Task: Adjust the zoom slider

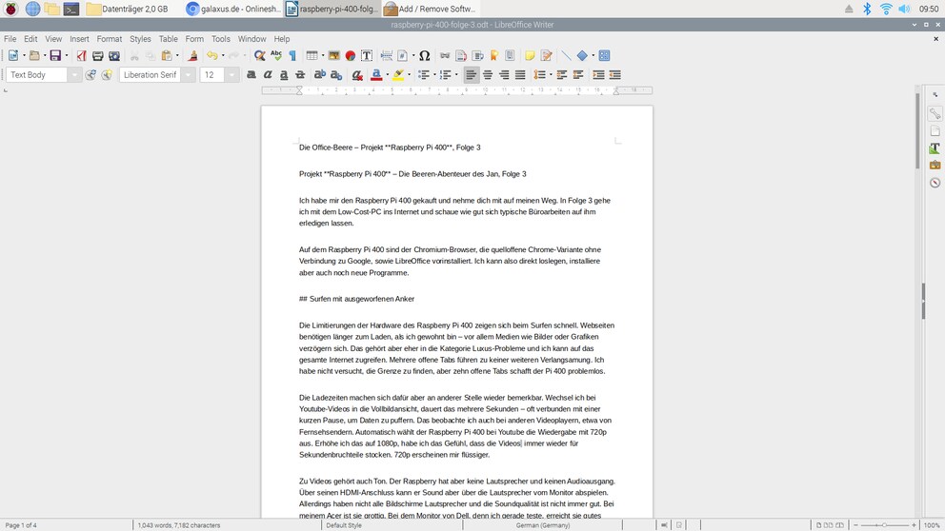Action: coord(884,525)
